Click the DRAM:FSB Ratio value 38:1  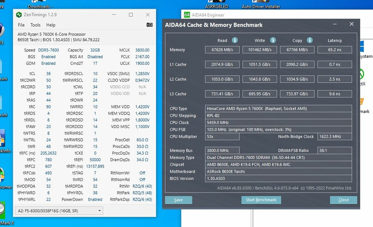point(335,150)
